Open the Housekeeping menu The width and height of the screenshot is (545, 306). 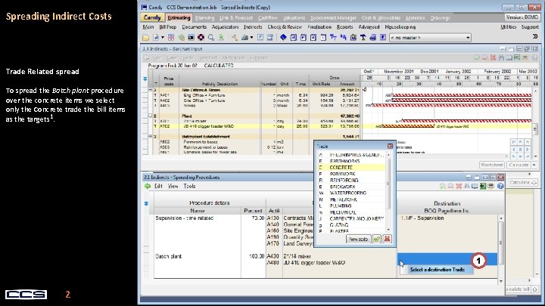[400, 27]
